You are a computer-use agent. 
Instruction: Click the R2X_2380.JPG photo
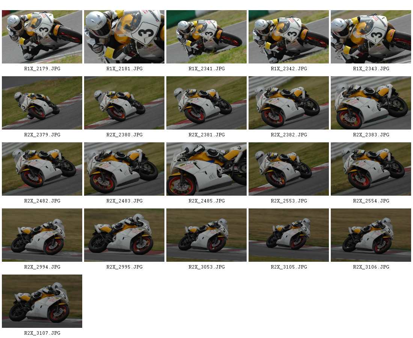click(x=124, y=103)
